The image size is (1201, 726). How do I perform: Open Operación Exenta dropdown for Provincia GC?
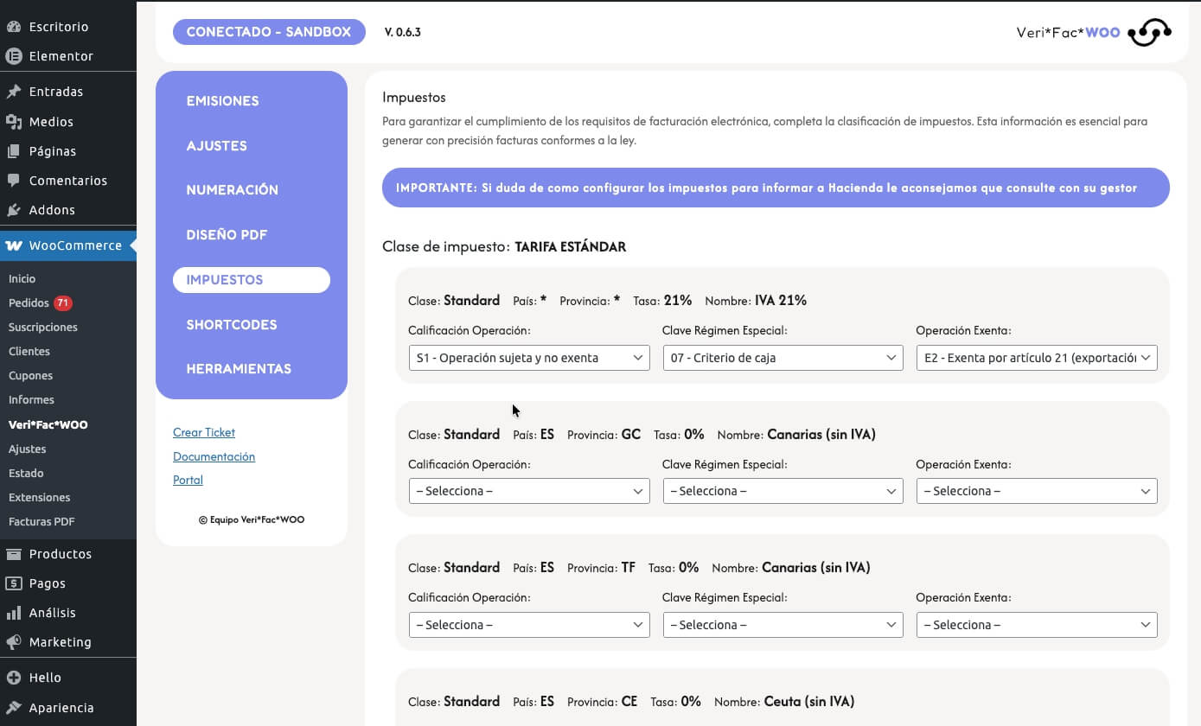[1037, 491]
